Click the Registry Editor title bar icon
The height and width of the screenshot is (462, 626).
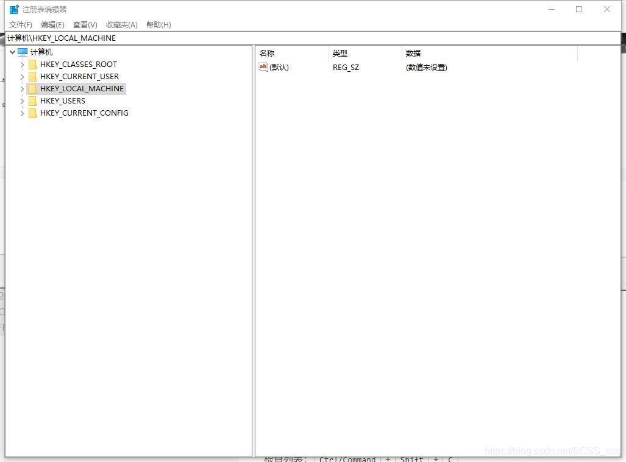(x=14, y=9)
